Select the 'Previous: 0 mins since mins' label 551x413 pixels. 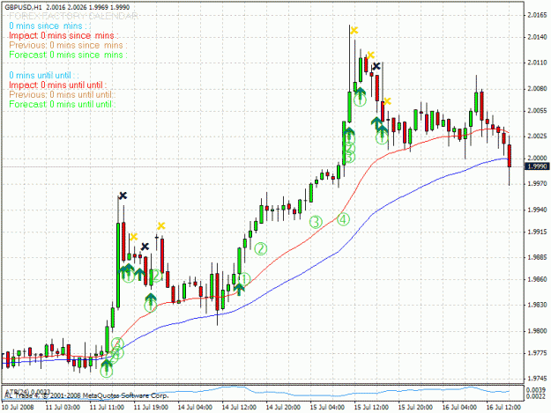pos(68,45)
